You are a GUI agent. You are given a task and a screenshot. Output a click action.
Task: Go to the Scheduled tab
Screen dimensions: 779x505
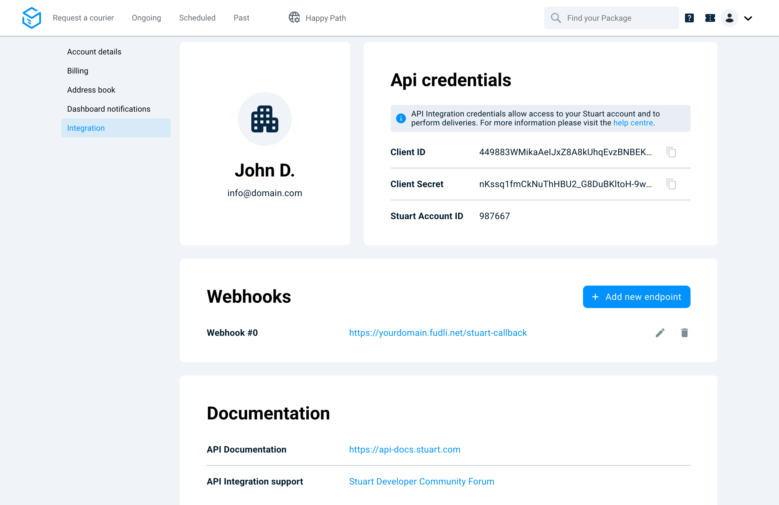click(197, 18)
